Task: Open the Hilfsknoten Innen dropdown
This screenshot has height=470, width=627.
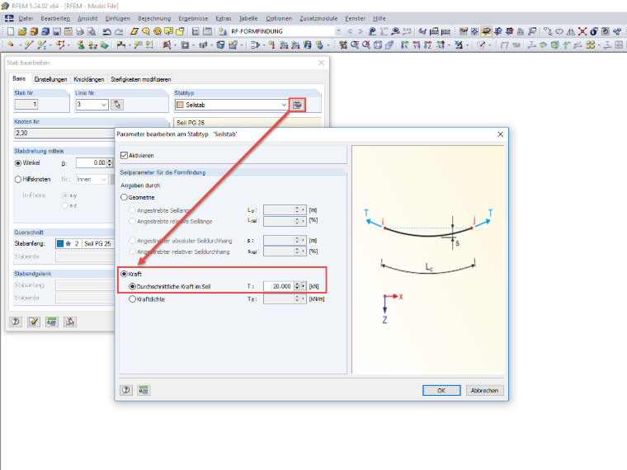Action: [104, 180]
